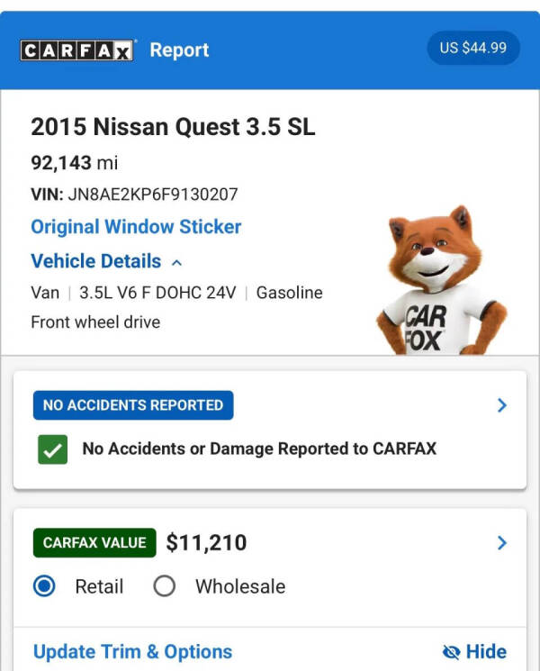Select the Retail radio button
Viewport: 540px width, 671px height.
click(44, 585)
